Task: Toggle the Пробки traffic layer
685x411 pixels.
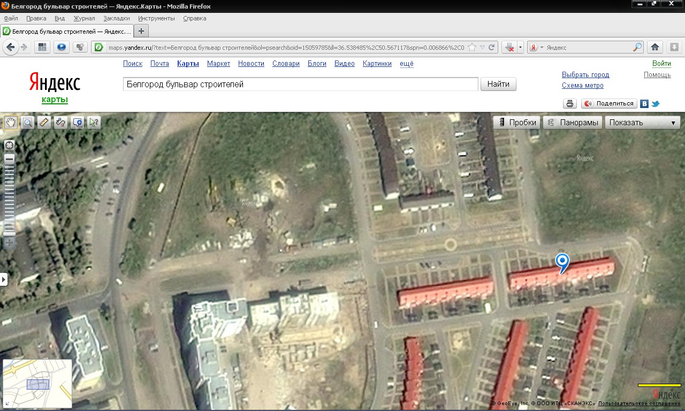Action: 517,122
